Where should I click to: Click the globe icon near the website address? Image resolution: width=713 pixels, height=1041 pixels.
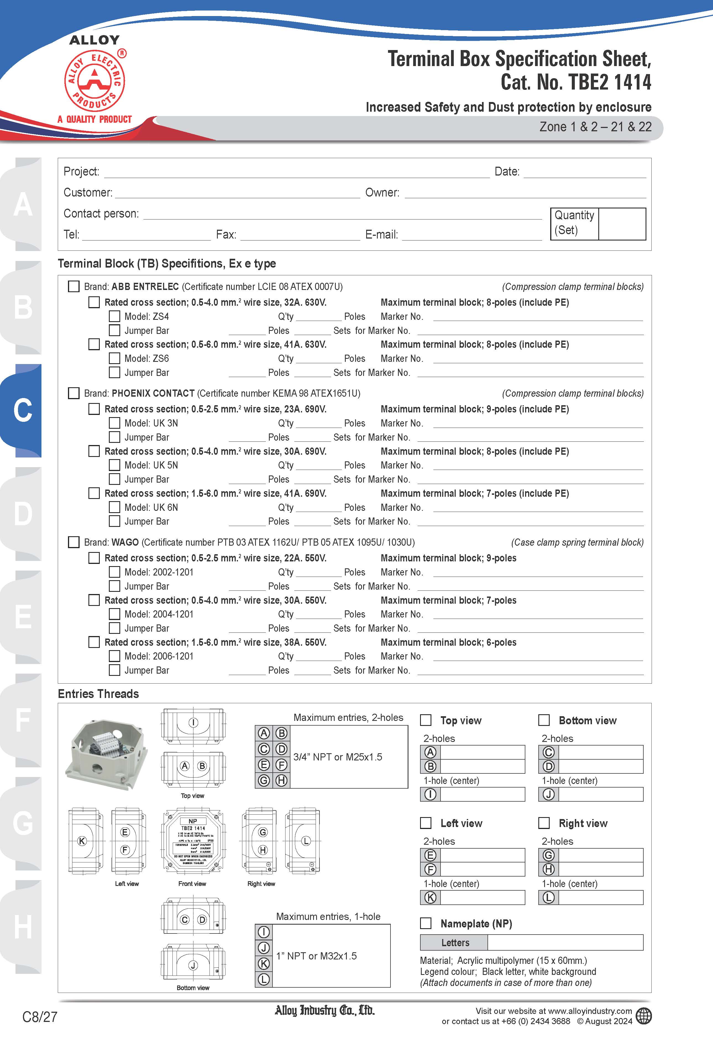[x=644, y=1016]
